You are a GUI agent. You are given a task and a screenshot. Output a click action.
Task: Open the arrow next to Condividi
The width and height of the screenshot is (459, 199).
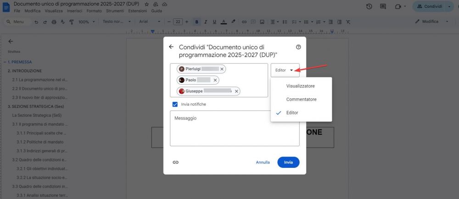point(450,6)
